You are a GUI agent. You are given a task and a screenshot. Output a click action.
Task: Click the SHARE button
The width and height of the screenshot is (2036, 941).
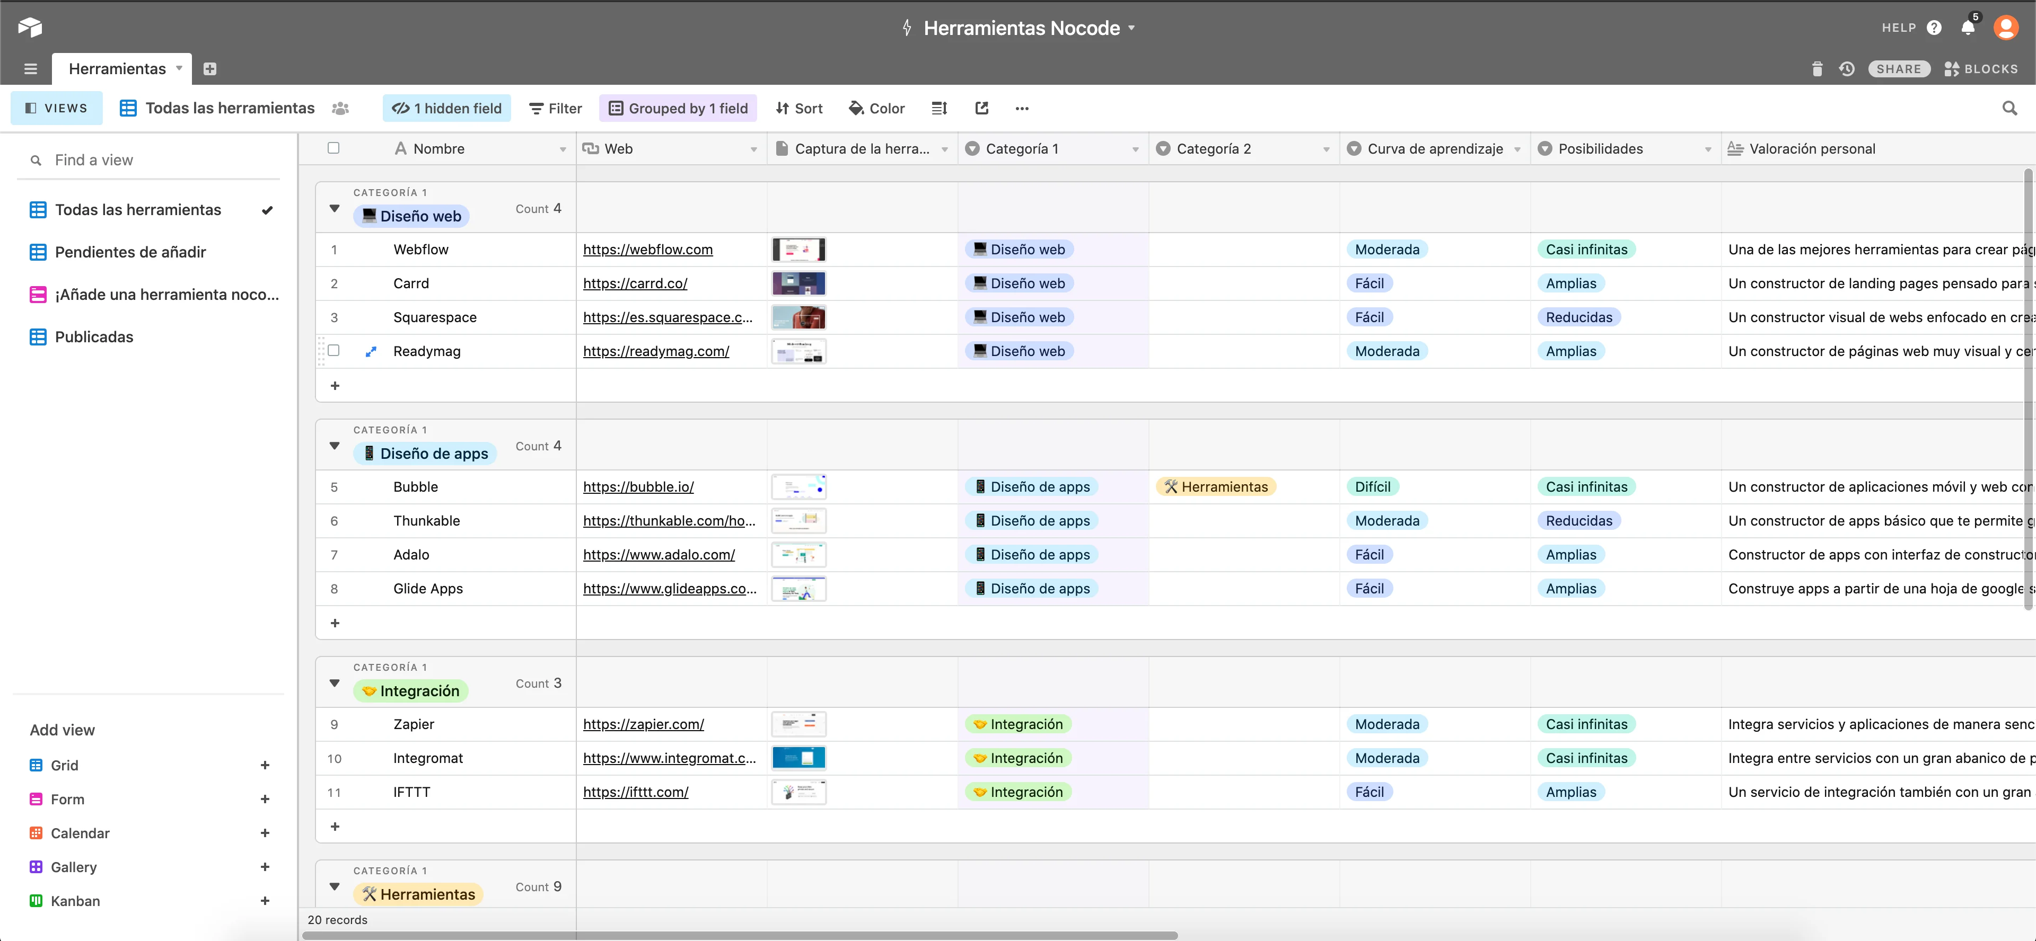[1899, 69]
